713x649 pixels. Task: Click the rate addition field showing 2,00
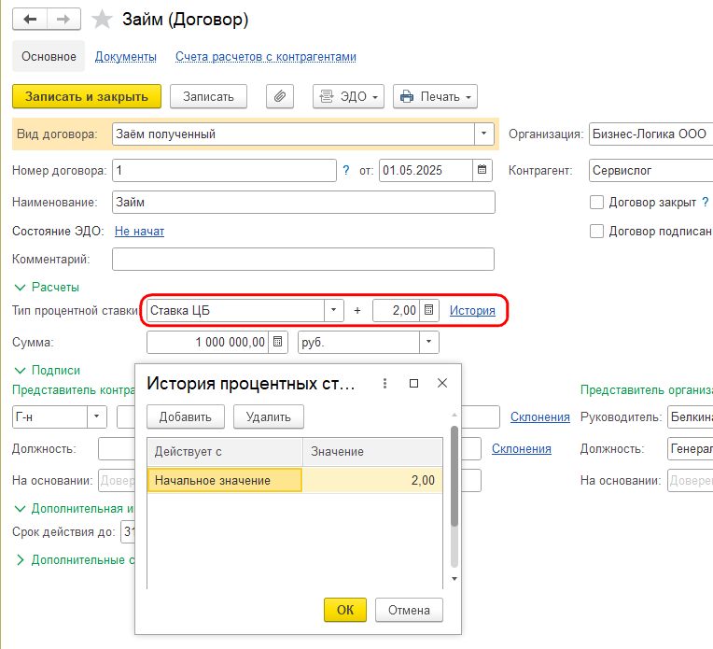(x=396, y=310)
